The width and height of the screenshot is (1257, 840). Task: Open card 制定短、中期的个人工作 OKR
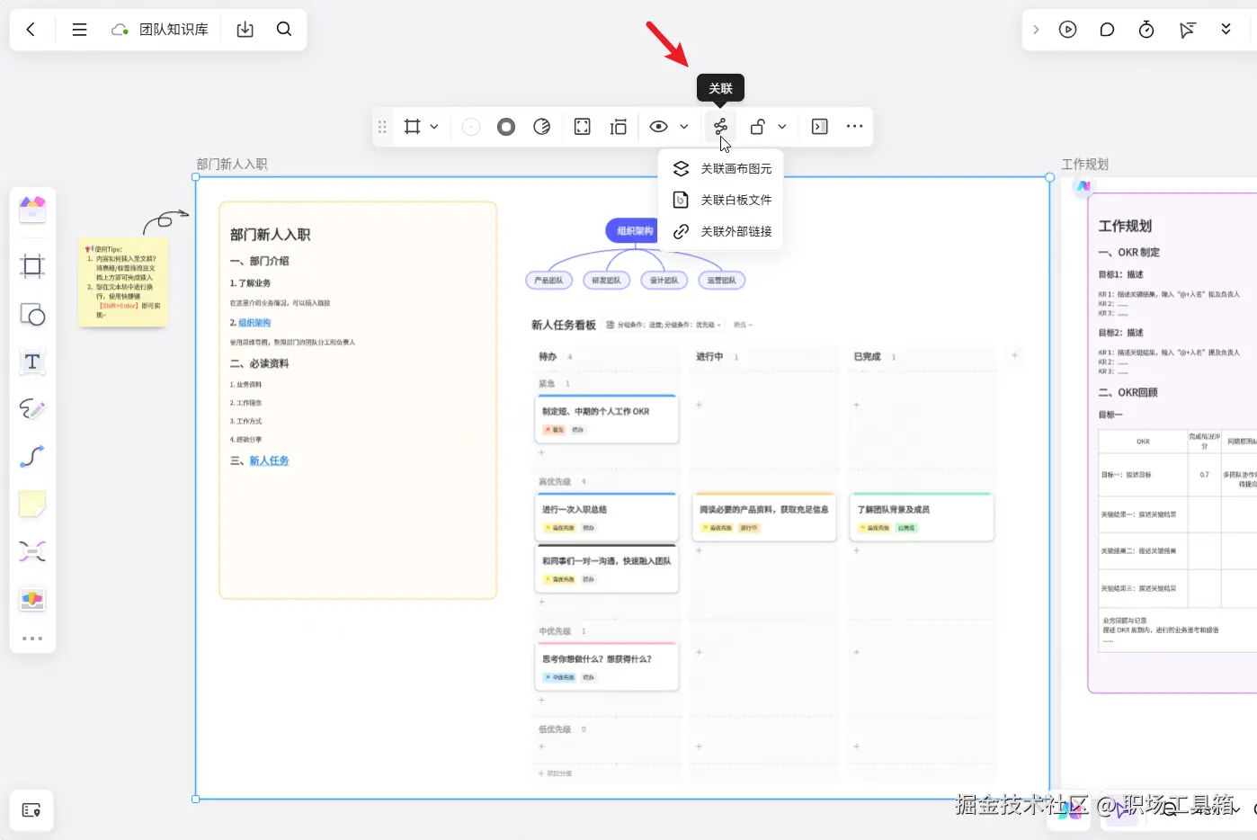607,419
